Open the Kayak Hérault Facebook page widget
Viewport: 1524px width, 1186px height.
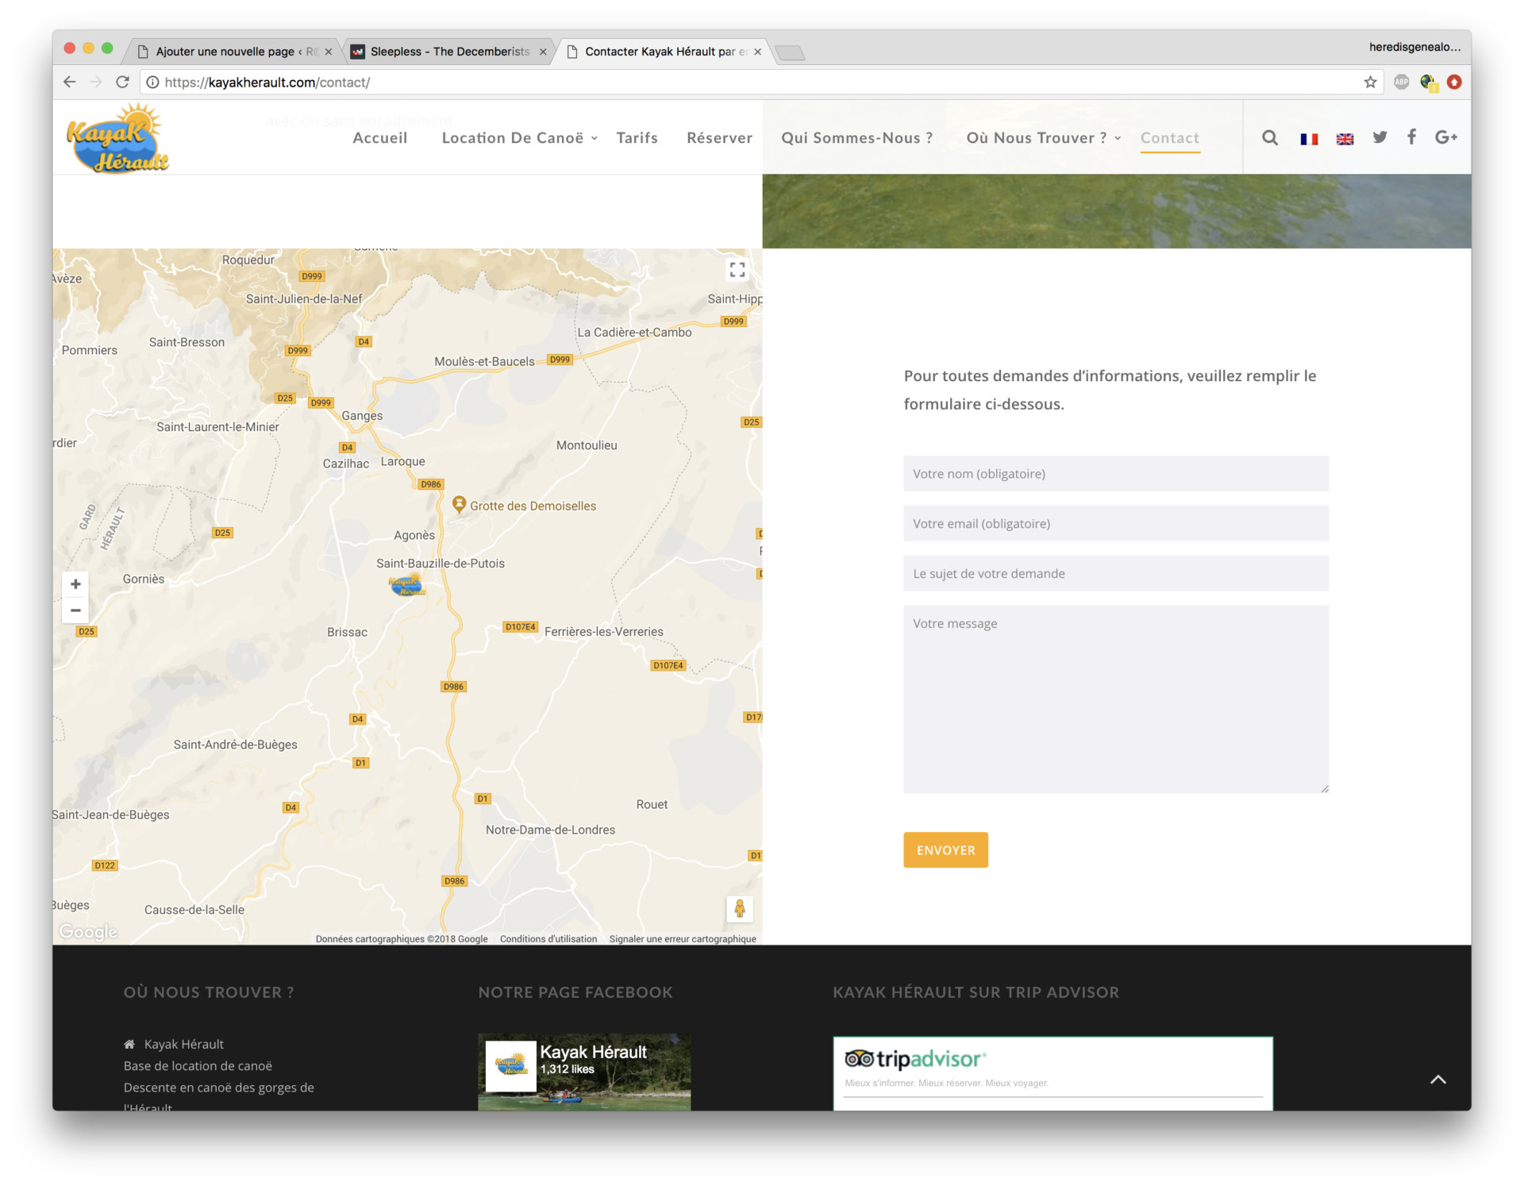(x=584, y=1072)
